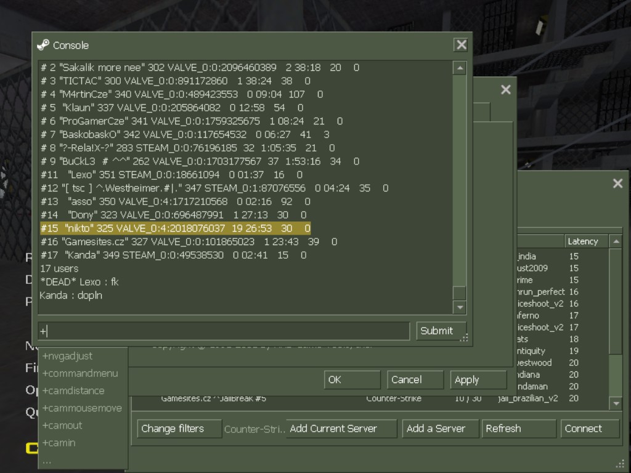
Task: Select the server row with map ending ndaman
Action: pyautogui.click(x=562, y=387)
